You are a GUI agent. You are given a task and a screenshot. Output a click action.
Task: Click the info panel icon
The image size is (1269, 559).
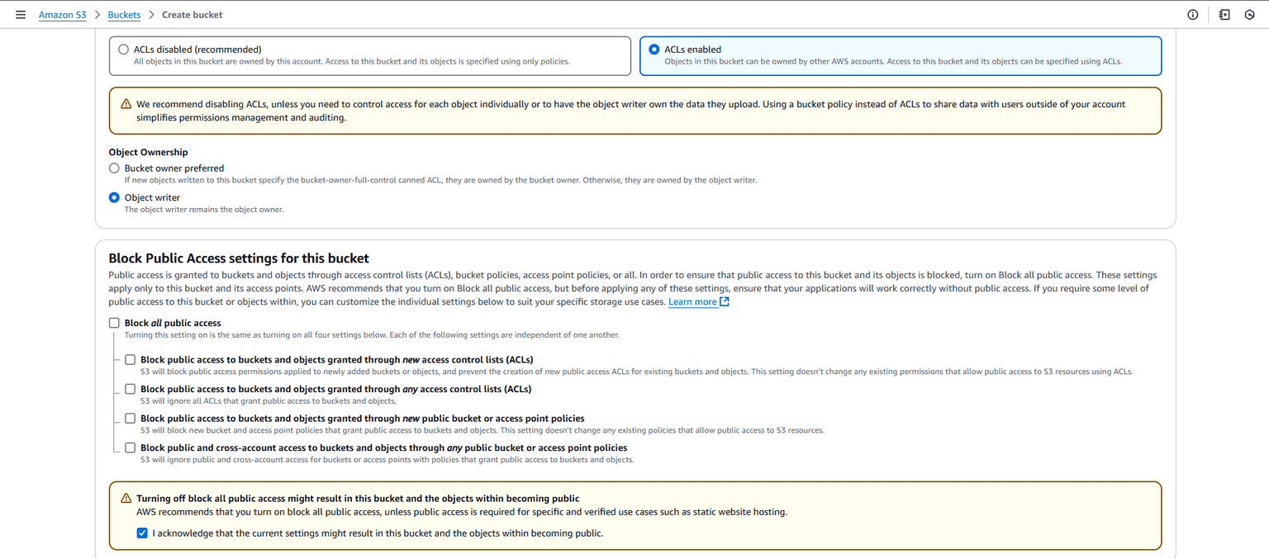pos(1192,15)
